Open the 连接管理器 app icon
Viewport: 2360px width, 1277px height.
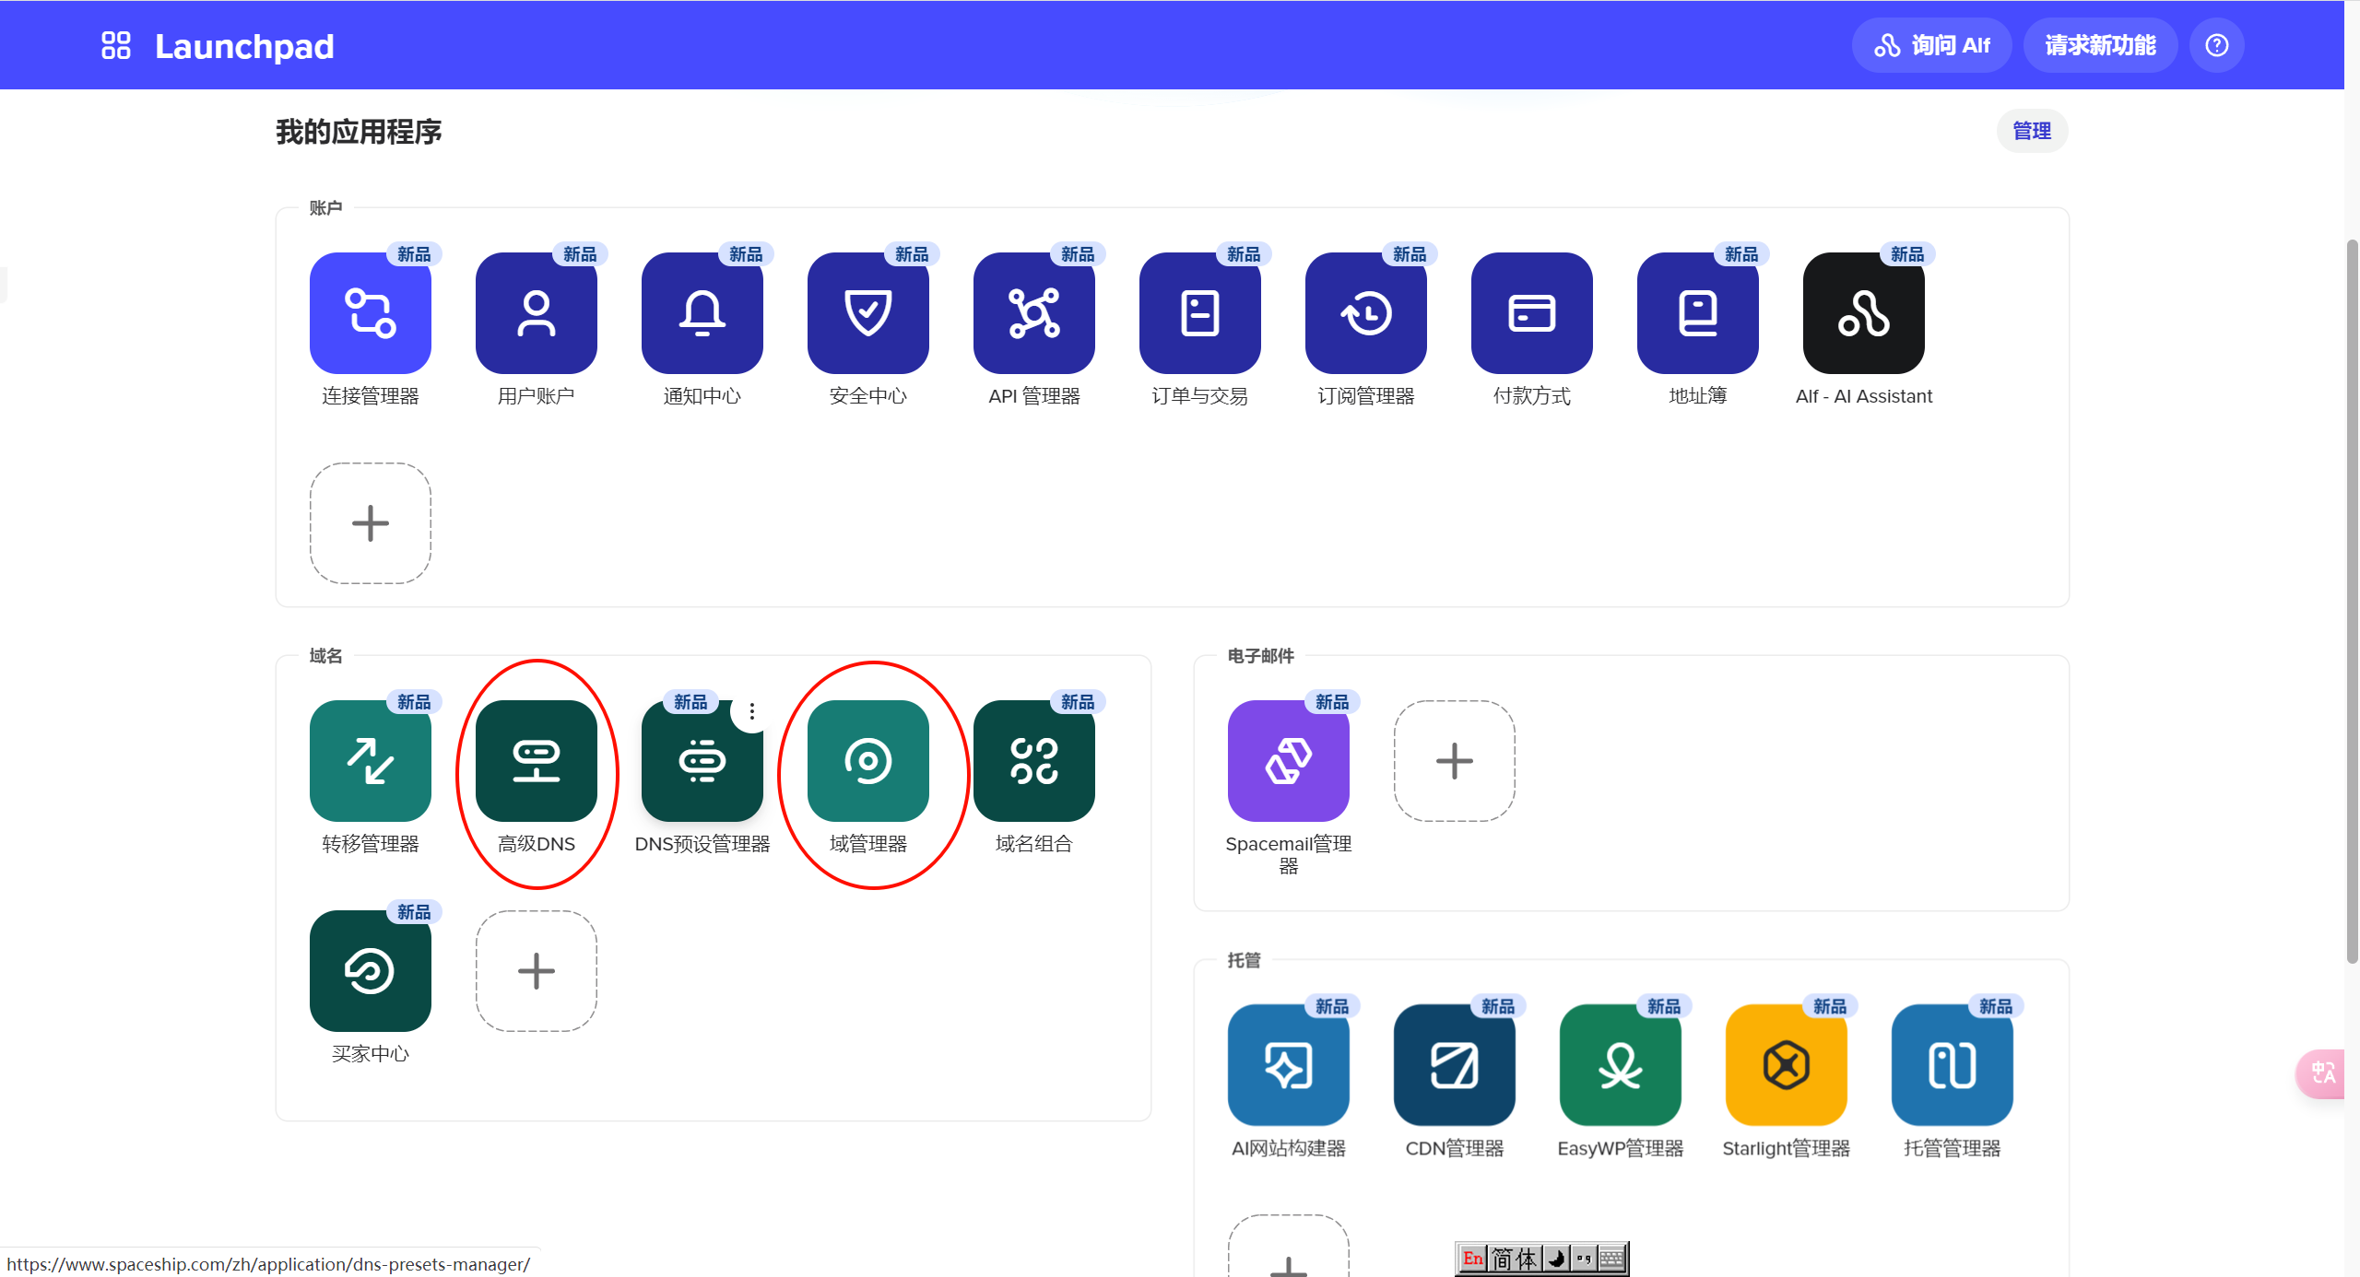(x=370, y=313)
